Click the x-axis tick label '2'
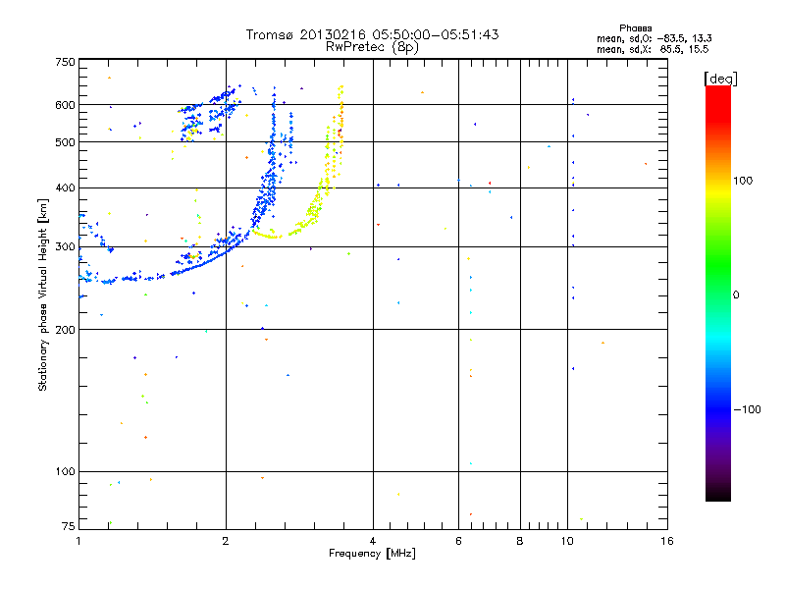 [x=226, y=541]
